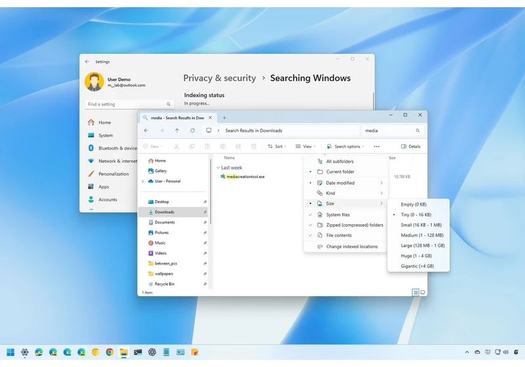This screenshot has width=525, height=367.
Task: Collapse the Last week group
Action: pos(219,168)
